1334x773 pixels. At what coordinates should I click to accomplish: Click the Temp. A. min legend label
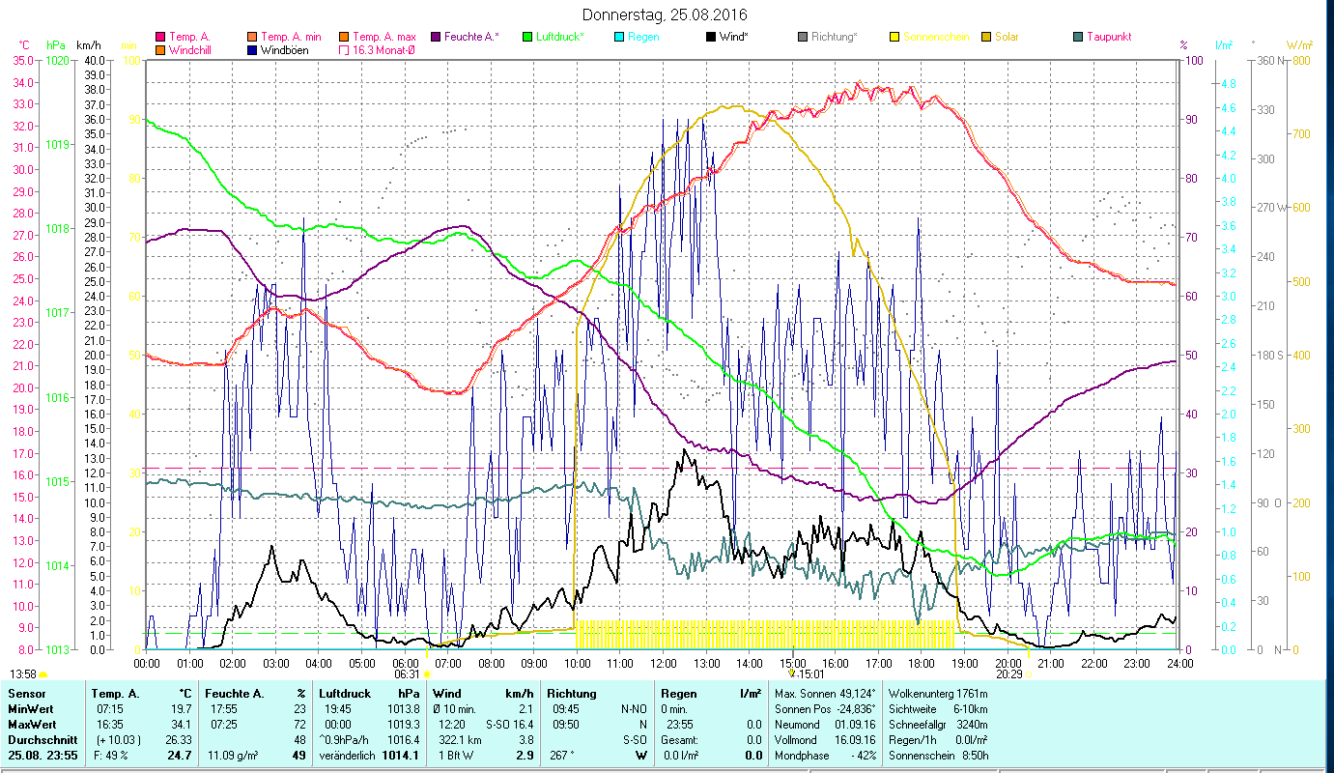coord(291,37)
